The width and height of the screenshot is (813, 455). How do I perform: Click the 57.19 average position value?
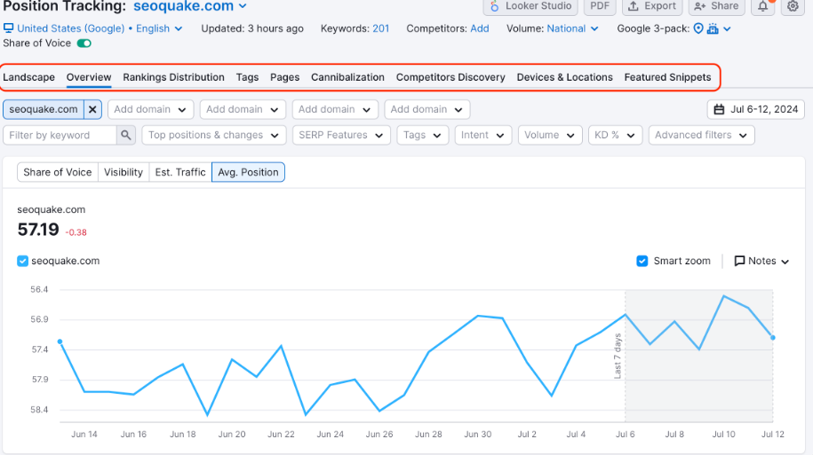point(38,230)
